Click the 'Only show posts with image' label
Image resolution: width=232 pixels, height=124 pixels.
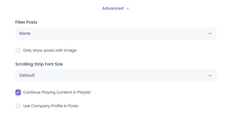point(50,50)
